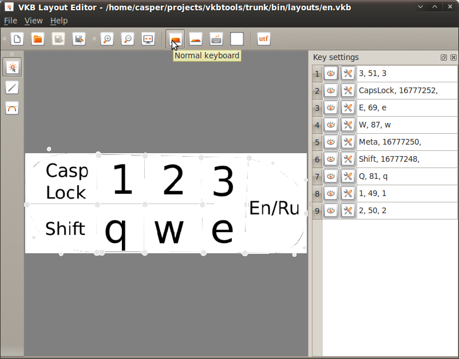This screenshot has height=359, width=459.
Task: Select the arc curve tool
Action: [12, 108]
